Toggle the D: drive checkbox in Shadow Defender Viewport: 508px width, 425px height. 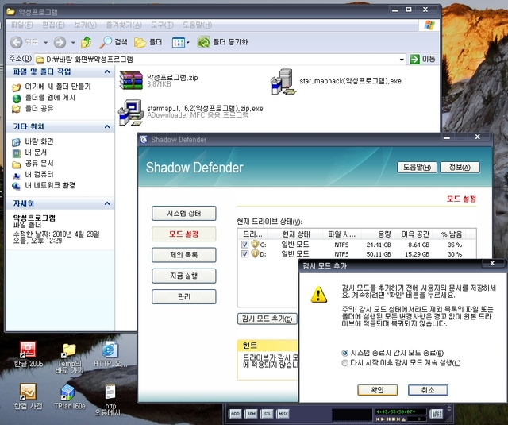tap(245, 254)
